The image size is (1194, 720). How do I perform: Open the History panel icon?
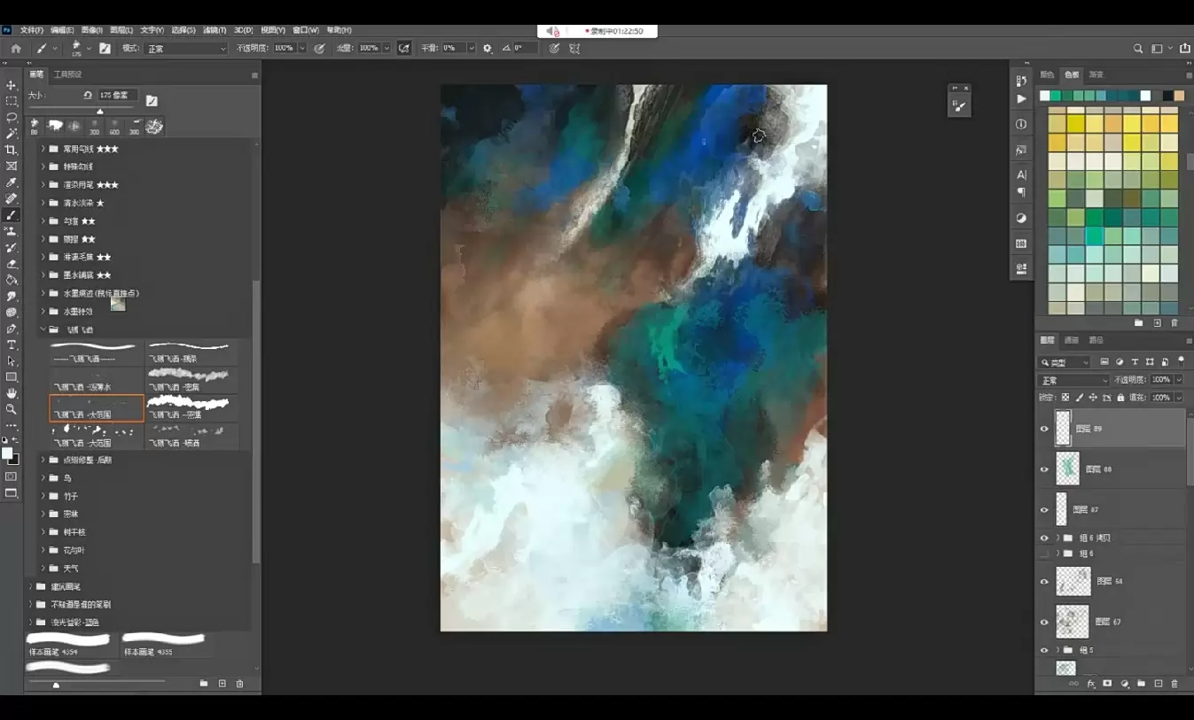(x=1021, y=81)
